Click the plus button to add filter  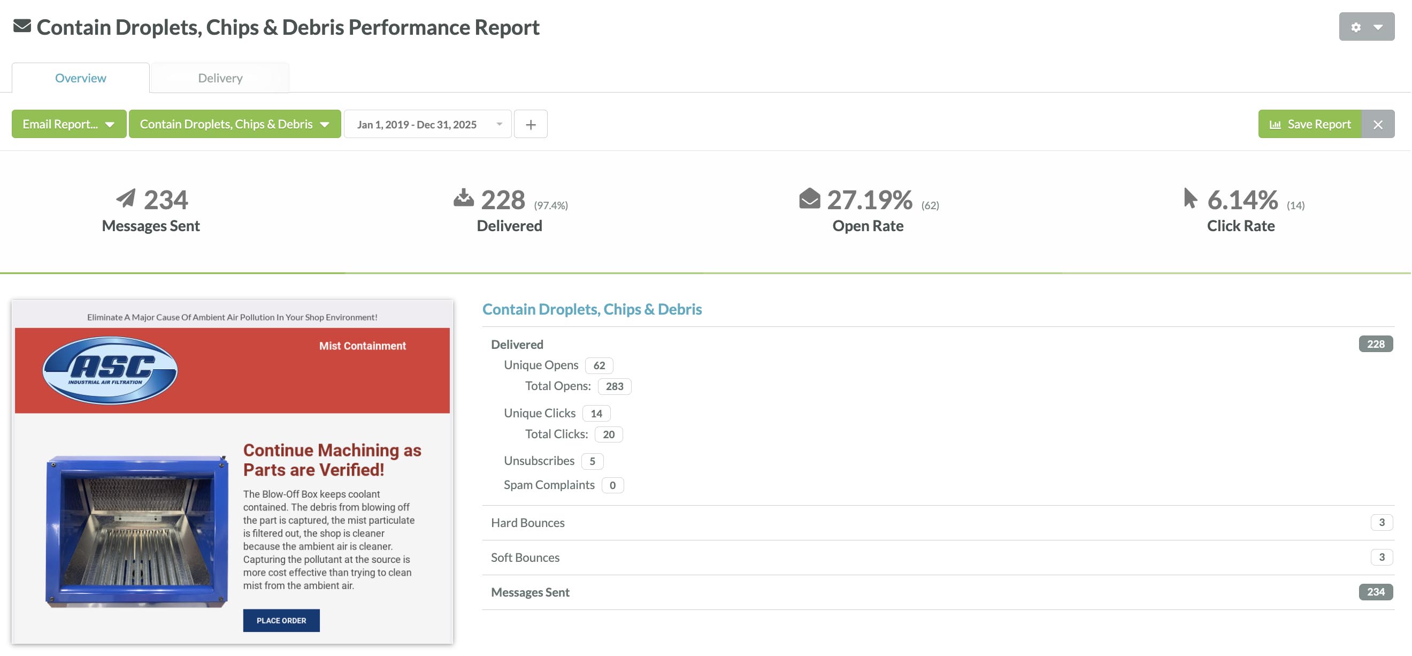point(530,124)
